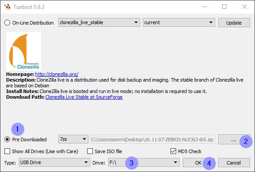
Task: Click the Clonezilla logo image
Action: [x=24, y=51]
